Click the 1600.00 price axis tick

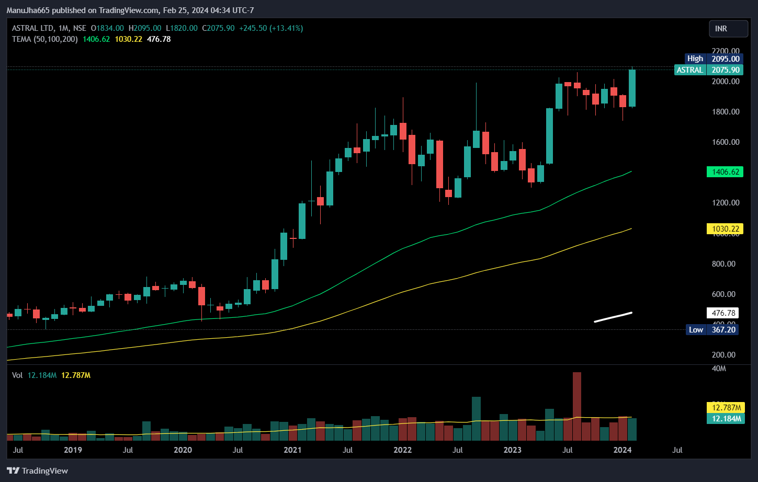[x=726, y=142]
